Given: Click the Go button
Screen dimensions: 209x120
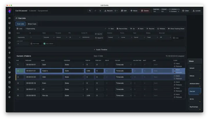Looking at the screenshot, I should 132,29.
